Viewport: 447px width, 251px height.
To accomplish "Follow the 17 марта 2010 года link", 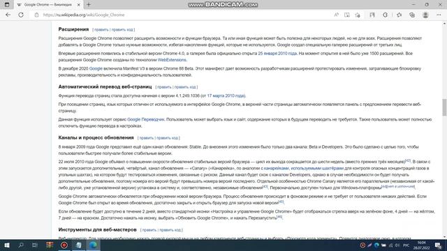I will (226, 96).
